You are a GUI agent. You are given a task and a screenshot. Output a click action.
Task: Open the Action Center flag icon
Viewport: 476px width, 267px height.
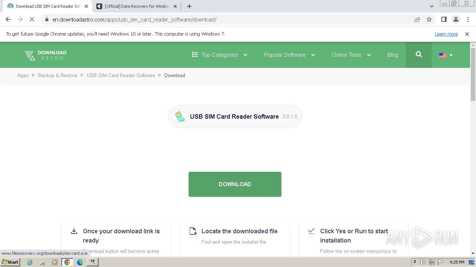440,262
